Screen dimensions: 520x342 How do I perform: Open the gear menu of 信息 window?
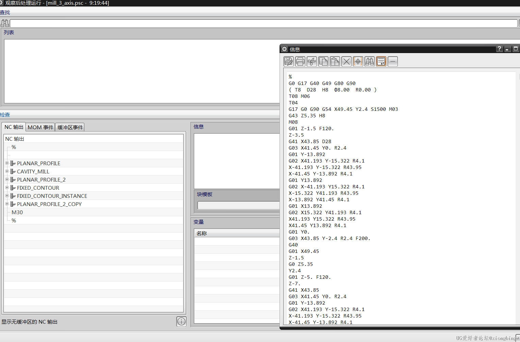click(285, 49)
